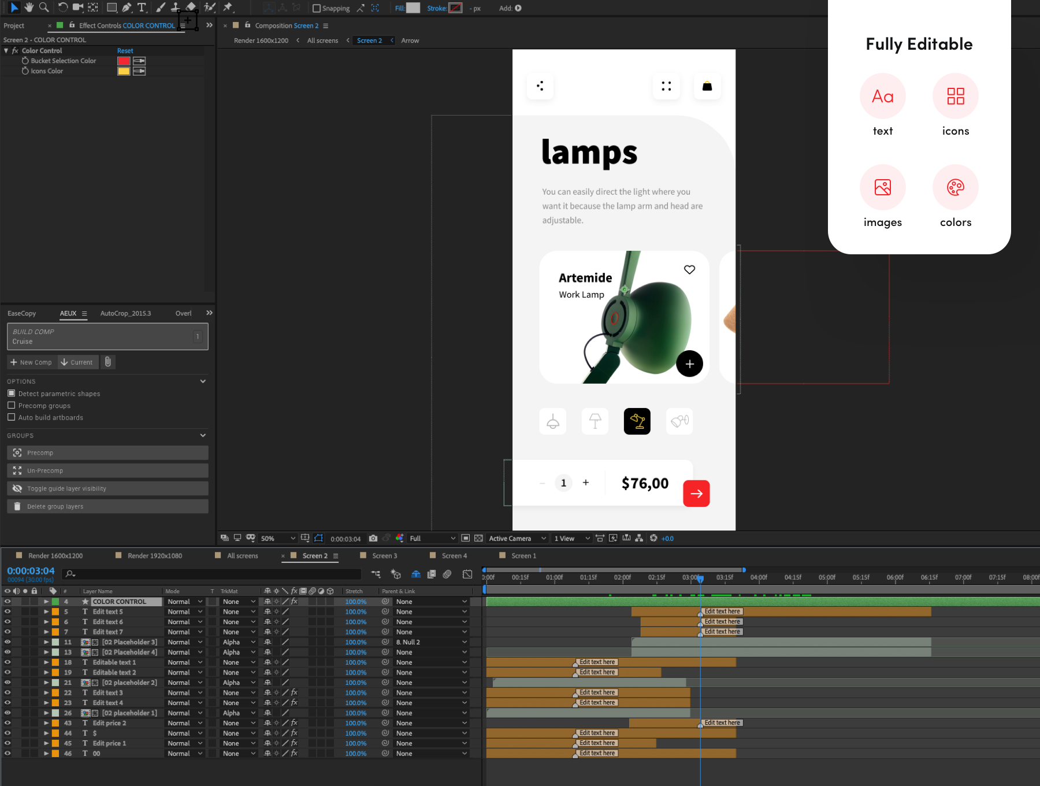Viewport: 1040px width, 786px height.
Task: Open the Full resolution dropdown
Action: (x=432, y=538)
